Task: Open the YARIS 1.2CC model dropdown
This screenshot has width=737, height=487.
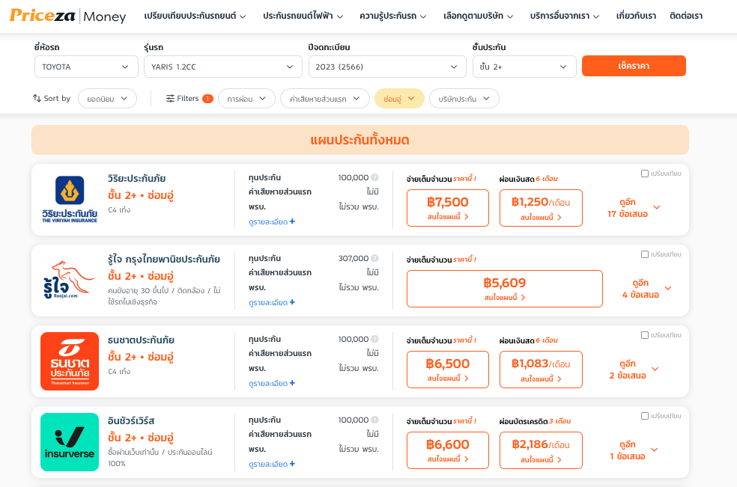Action: (x=222, y=67)
